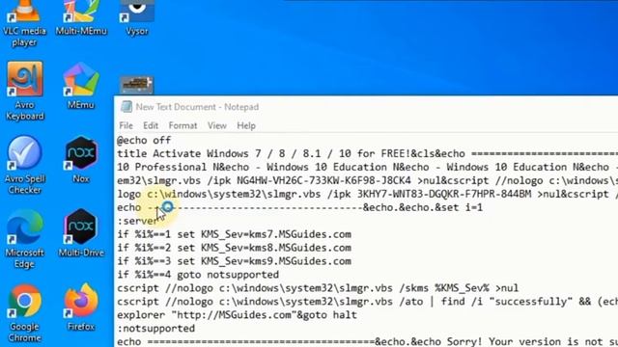Place cursor on the "@echo off" line

[x=144, y=140]
